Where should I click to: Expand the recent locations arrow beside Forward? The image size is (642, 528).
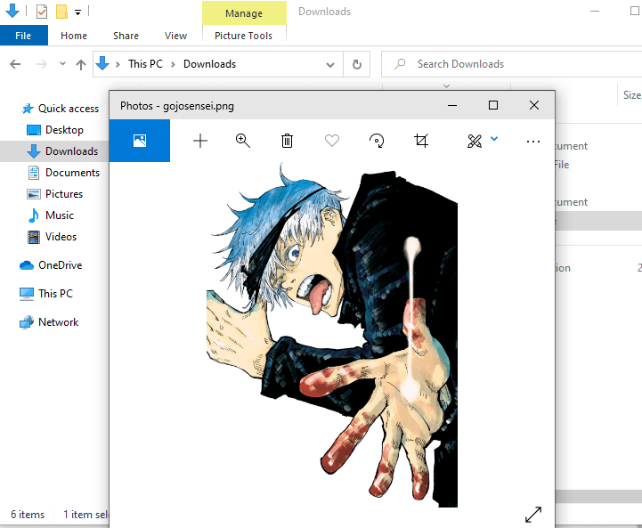(62, 64)
